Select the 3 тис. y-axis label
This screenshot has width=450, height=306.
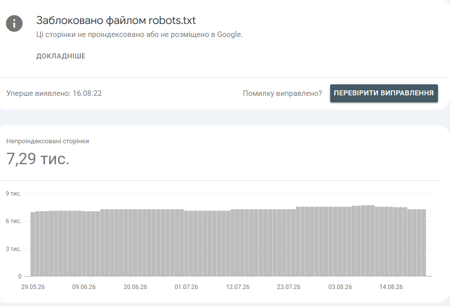(x=13, y=249)
